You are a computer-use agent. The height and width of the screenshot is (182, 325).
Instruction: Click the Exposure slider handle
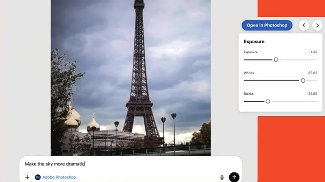pos(276,60)
